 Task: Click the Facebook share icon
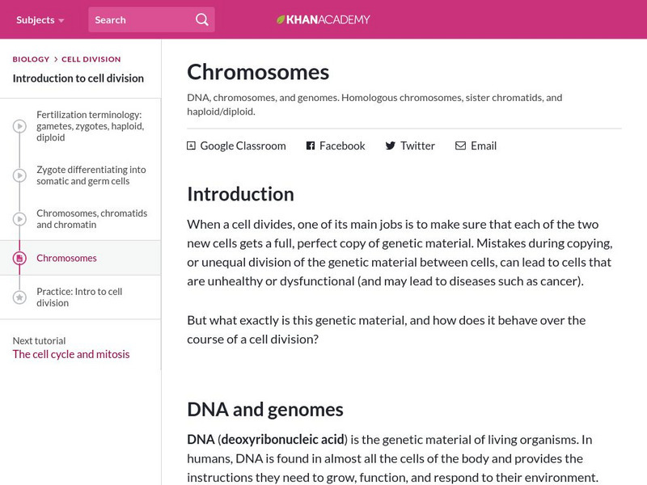click(x=310, y=146)
